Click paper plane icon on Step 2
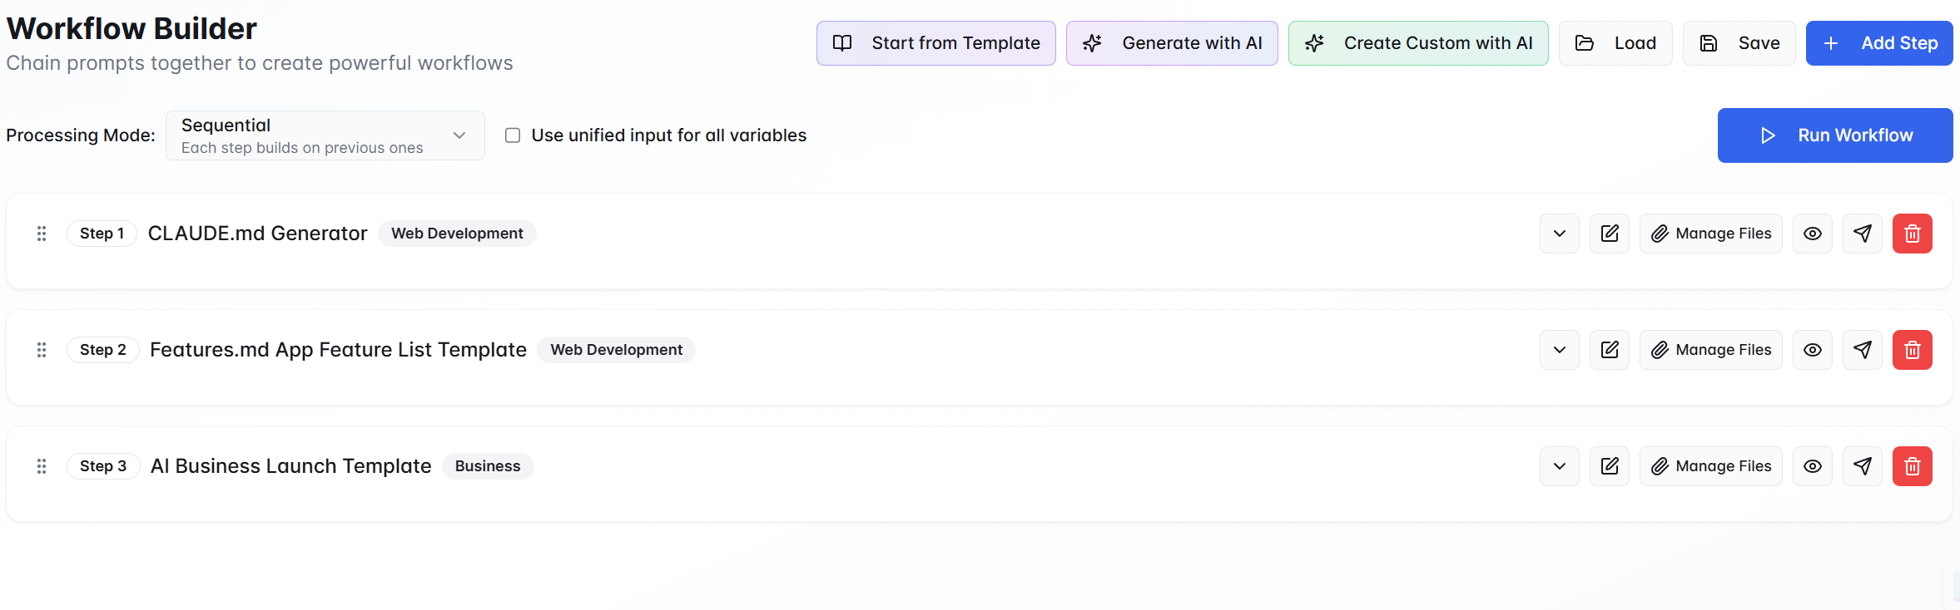 click(1862, 350)
